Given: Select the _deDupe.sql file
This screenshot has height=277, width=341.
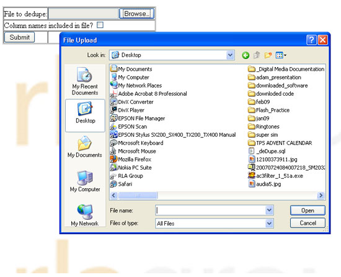Looking at the screenshot, I should click(267, 151).
